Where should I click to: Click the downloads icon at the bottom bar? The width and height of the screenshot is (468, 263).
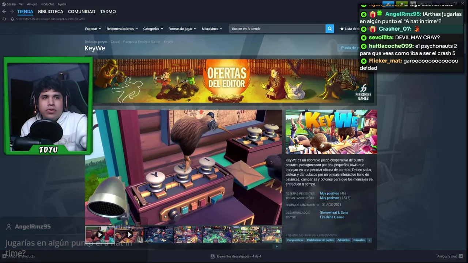click(x=212, y=256)
